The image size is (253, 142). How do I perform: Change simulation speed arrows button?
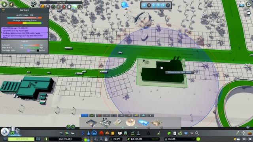click(38, 139)
